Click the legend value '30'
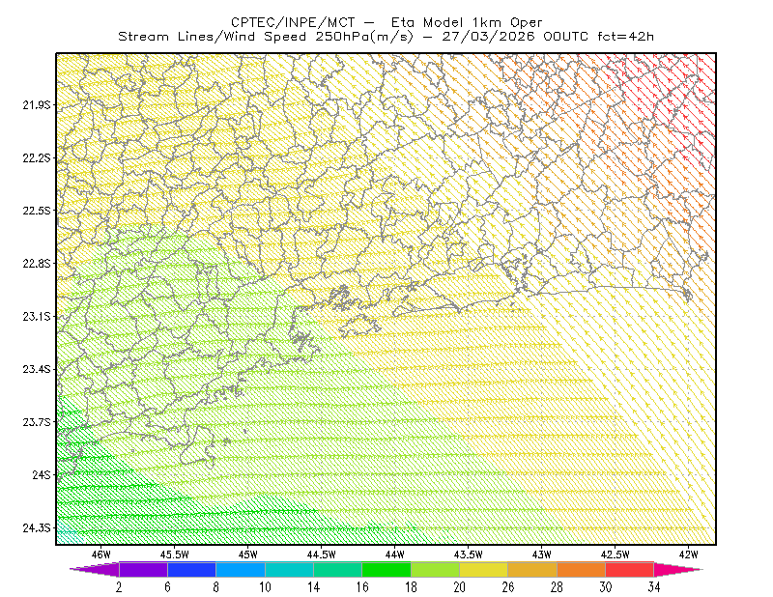 (x=606, y=587)
